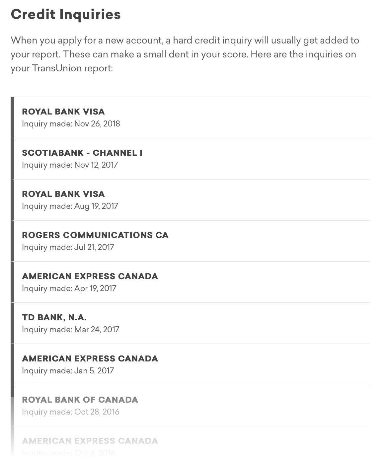Open the Scotiabank - Channel I inquiry row
This screenshot has height=468, width=383.
pyautogui.click(x=190, y=159)
